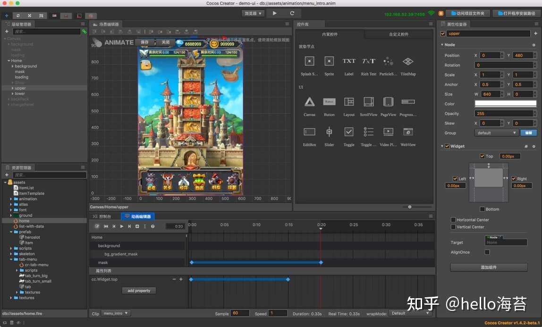Choose the Rich Text component icon
The image size is (542, 327).
tap(368, 61)
